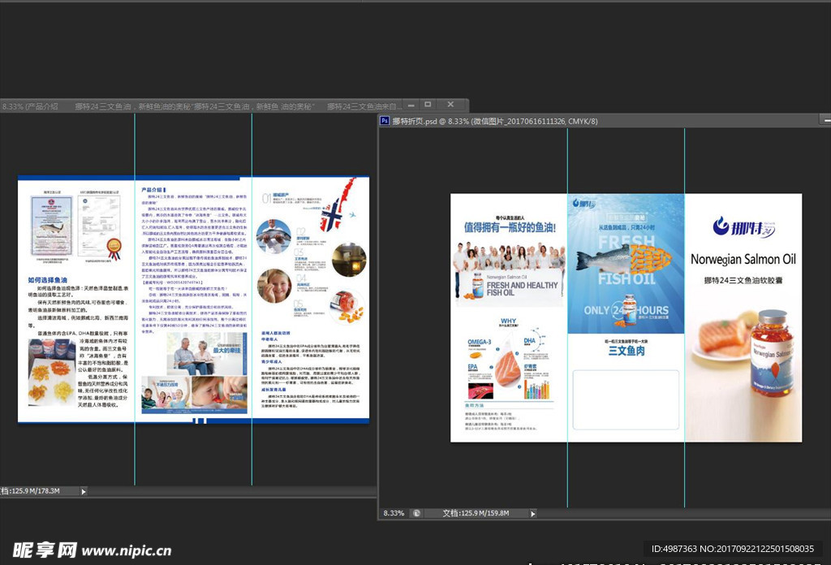Screen dimensions: 831x565
Task: Click the 文档:125.9M/159.8M document size readout
Action: pos(475,513)
